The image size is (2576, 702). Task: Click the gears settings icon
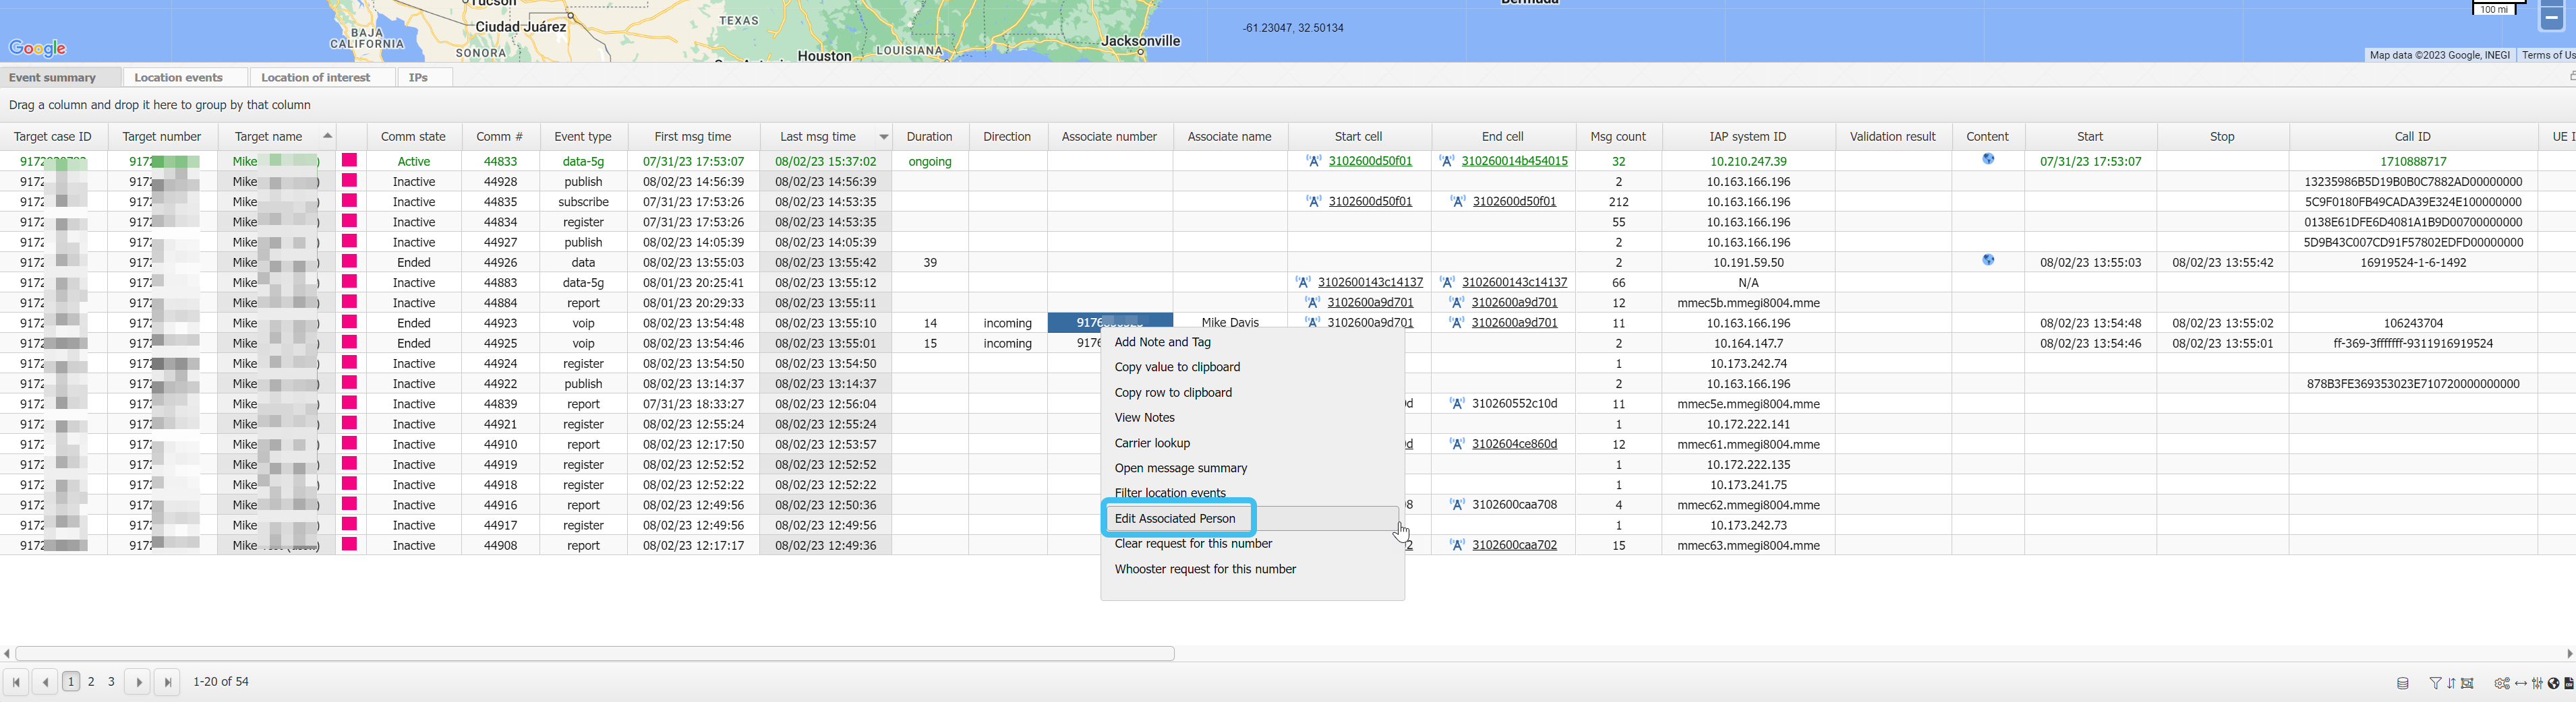point(2501,684)
